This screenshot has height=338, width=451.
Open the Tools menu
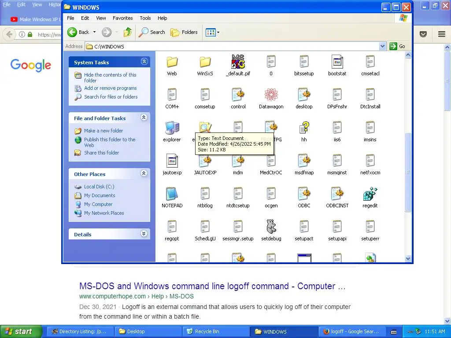point(145,18)
